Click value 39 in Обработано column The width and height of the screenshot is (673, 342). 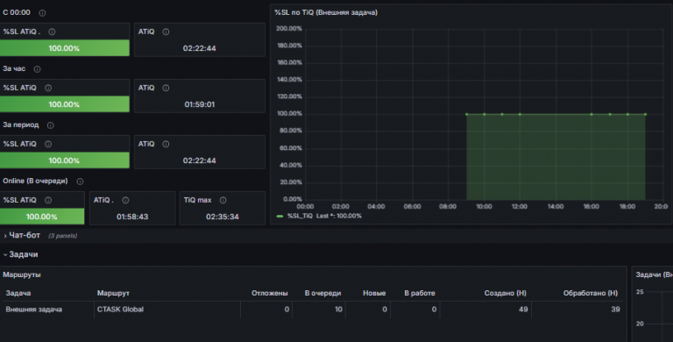(x=615, y=310)
